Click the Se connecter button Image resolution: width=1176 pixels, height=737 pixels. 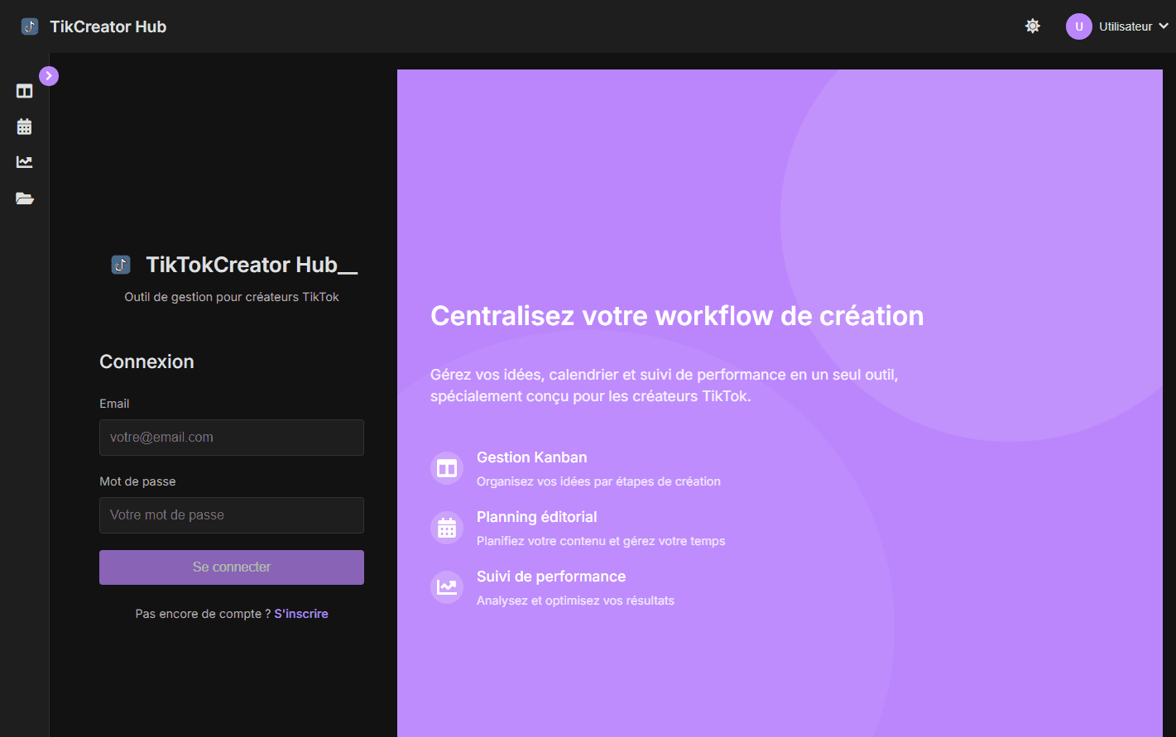[231, 567]
